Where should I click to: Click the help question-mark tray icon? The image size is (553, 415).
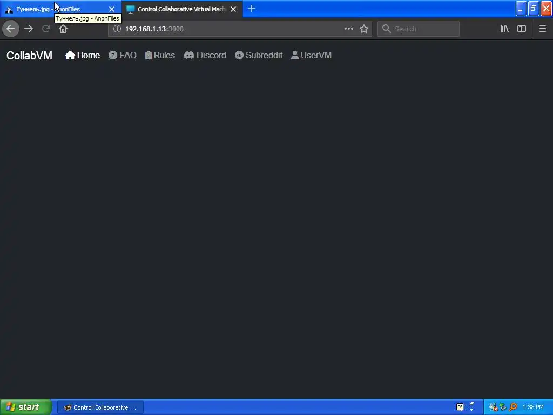(x=460, y=407)
